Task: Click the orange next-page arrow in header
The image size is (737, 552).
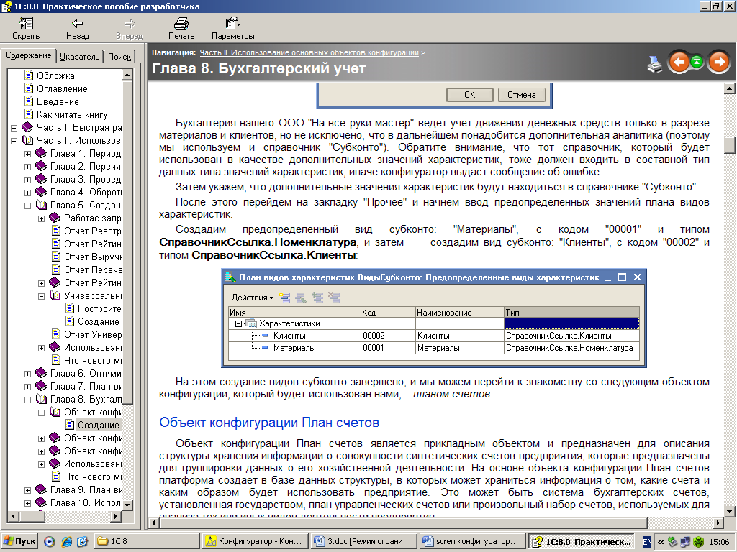Action: click(x=718, y=63)
